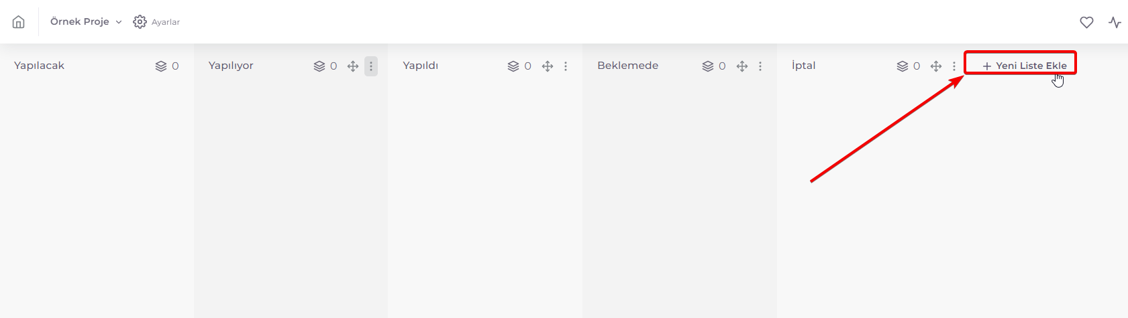Click move handle on Yapılıyor list

point(353,66)
